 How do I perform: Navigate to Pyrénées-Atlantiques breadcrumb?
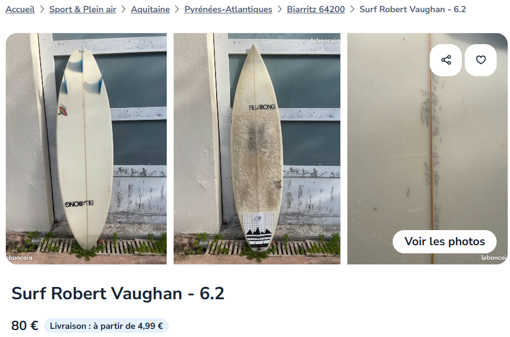tap(228, 9)
